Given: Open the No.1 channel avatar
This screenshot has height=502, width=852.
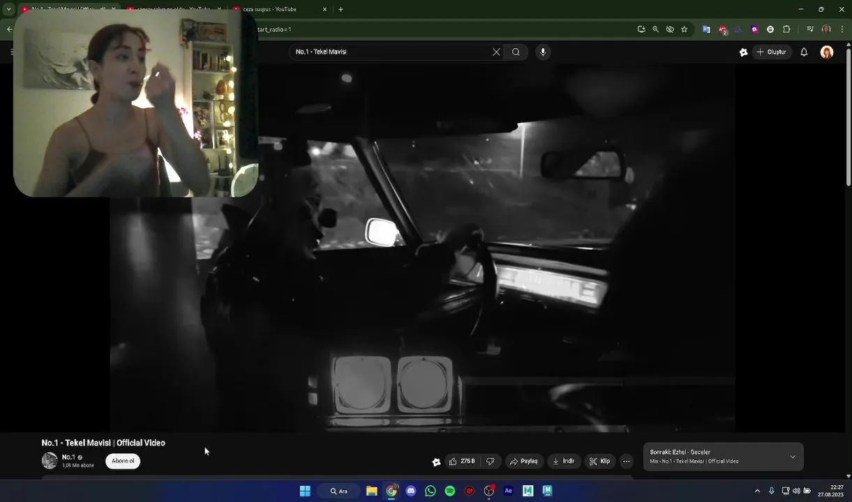Looking at the screenshot, I should click(x=50, y=461).
